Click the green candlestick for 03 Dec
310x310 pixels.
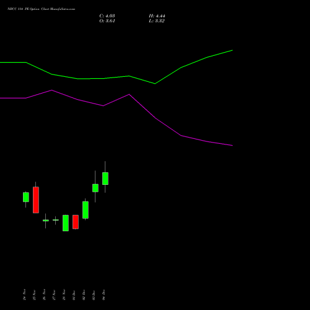95,188
